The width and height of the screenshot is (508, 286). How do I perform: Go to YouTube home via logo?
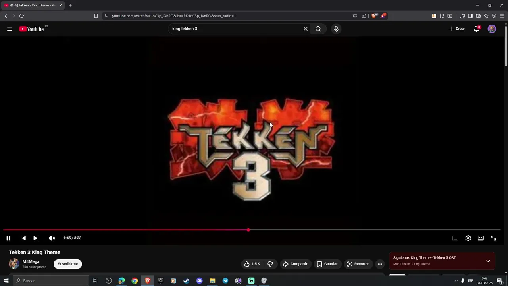tap(32, 29)
